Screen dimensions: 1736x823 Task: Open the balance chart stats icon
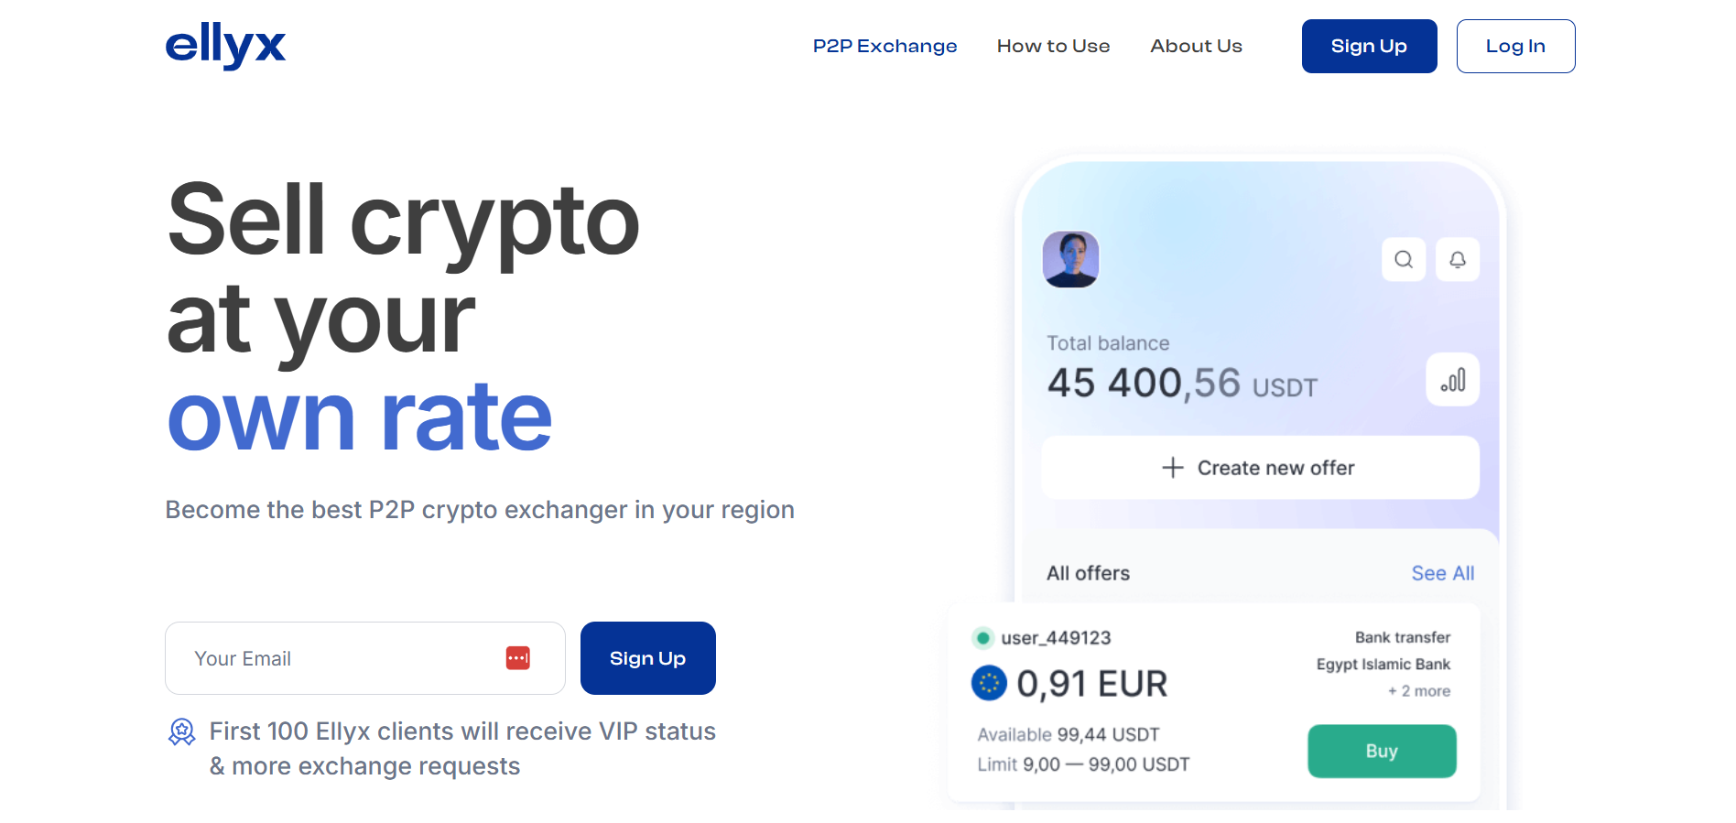(1452, 380)
